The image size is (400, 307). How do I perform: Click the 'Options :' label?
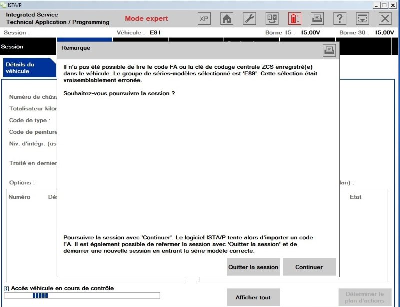tap(22, 182)
